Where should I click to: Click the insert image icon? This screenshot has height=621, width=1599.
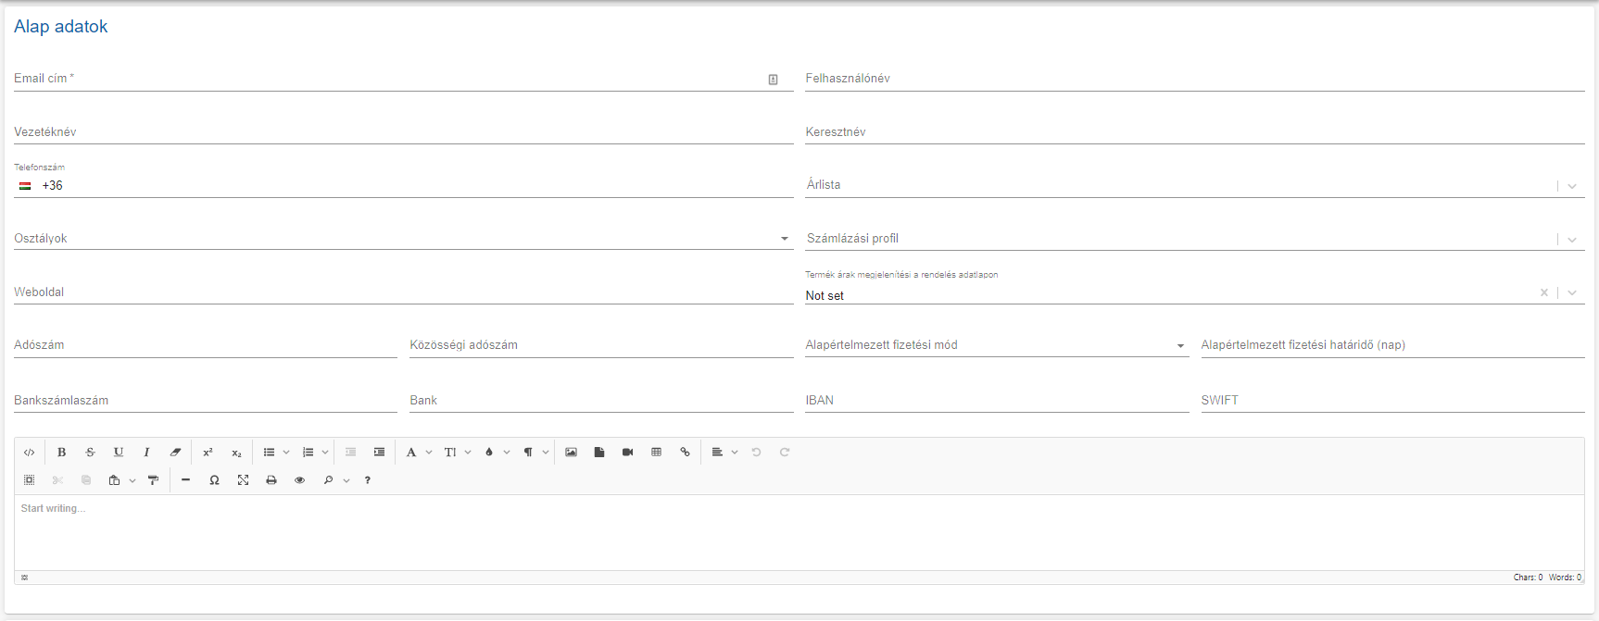(571, 453)
